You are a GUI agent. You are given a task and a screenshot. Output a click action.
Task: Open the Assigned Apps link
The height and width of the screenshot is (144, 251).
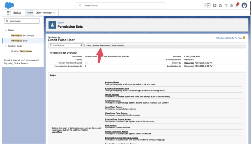coord(112,82)
